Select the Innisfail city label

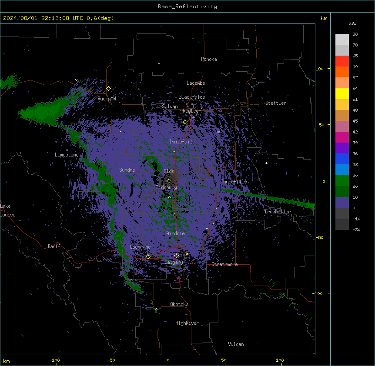(x=181, y=142)
